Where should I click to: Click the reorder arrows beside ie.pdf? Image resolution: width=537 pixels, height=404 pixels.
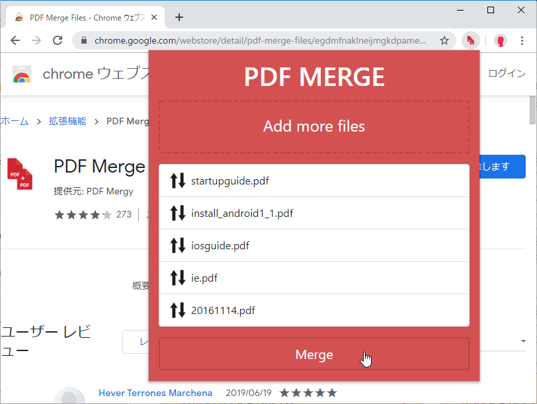(178, 278)
